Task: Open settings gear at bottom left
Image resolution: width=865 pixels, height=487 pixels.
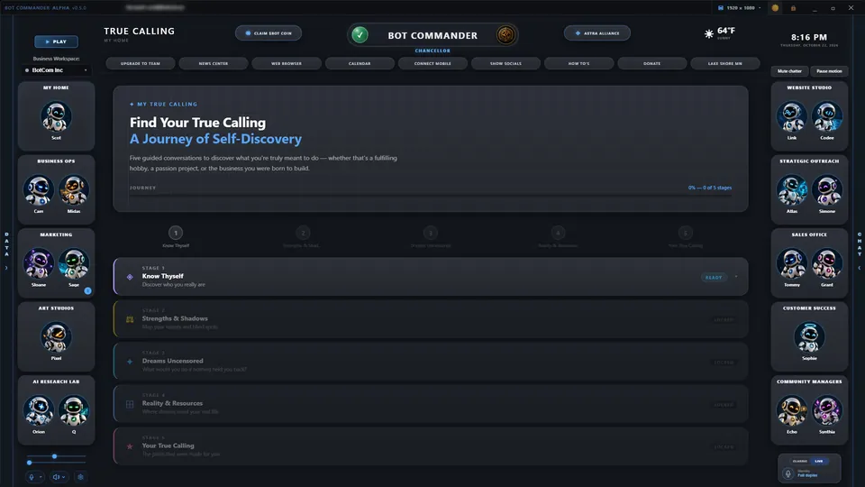Action: [x=80, y=477]
